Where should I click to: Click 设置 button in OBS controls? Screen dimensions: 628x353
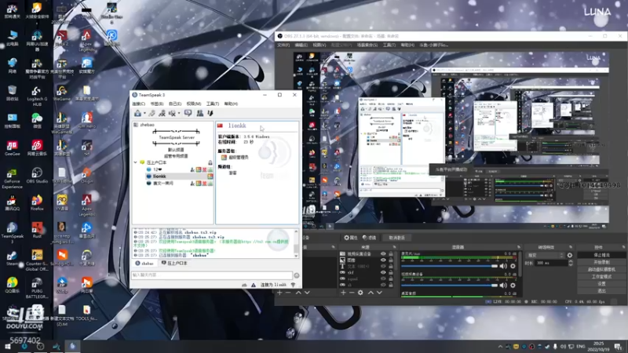(601, 284)
